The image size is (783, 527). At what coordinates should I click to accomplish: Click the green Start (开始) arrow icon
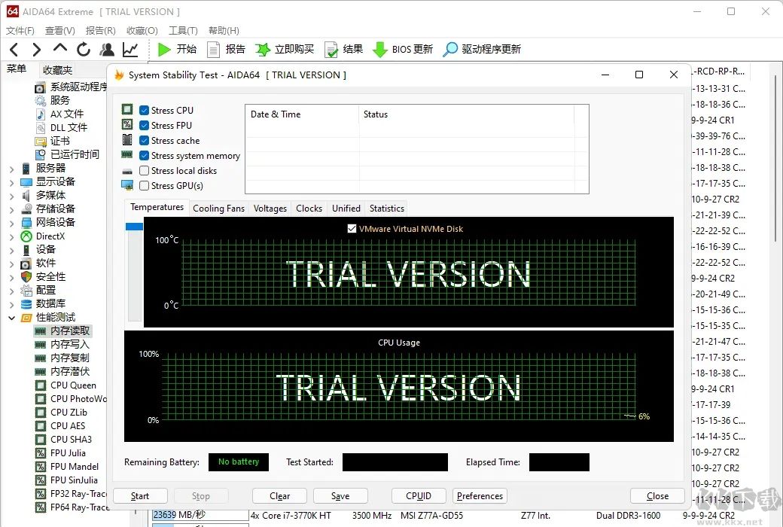[x=164, y=50]
